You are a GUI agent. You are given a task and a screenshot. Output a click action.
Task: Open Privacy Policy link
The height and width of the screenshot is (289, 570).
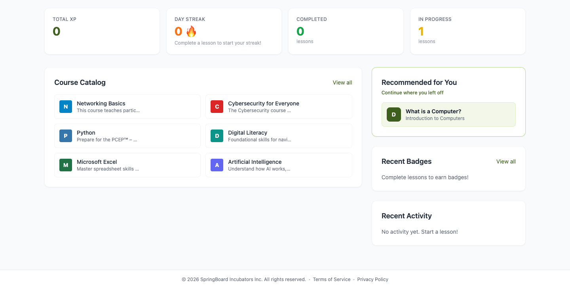click(x=373, y=280)
